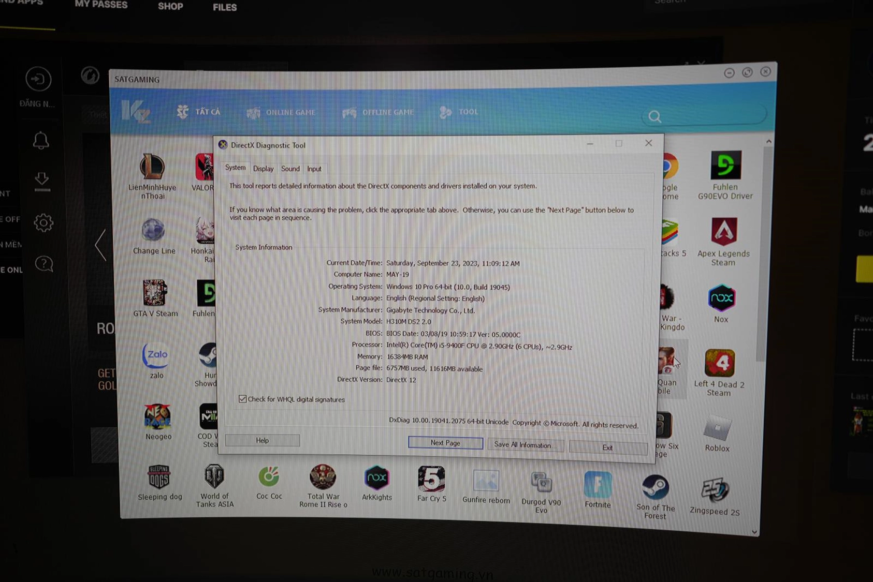Launch Coc Coc browser icon
This screenshot has width=873, height=582.
coord(269,477)
